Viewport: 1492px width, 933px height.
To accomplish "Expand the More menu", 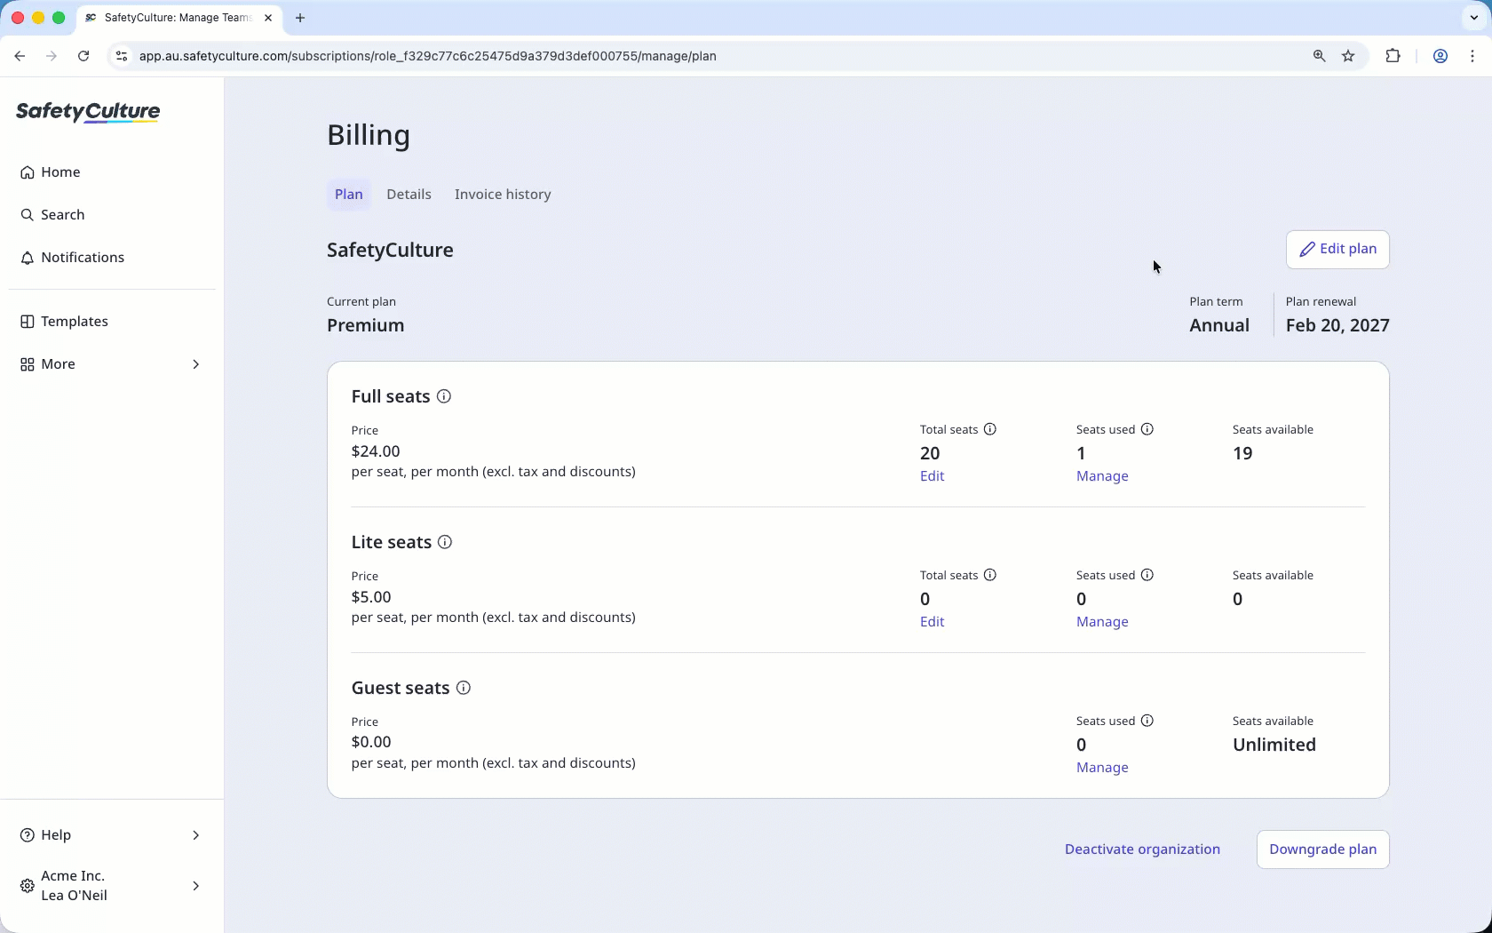I will [112, 364].
